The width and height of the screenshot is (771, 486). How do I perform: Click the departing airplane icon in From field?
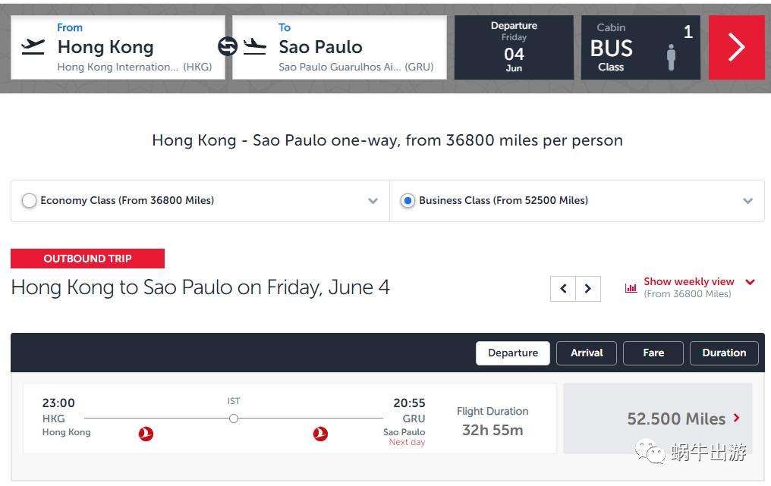pos(33,47)
